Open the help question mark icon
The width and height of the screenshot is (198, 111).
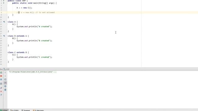pyautogui.click(x=1, y=95)
